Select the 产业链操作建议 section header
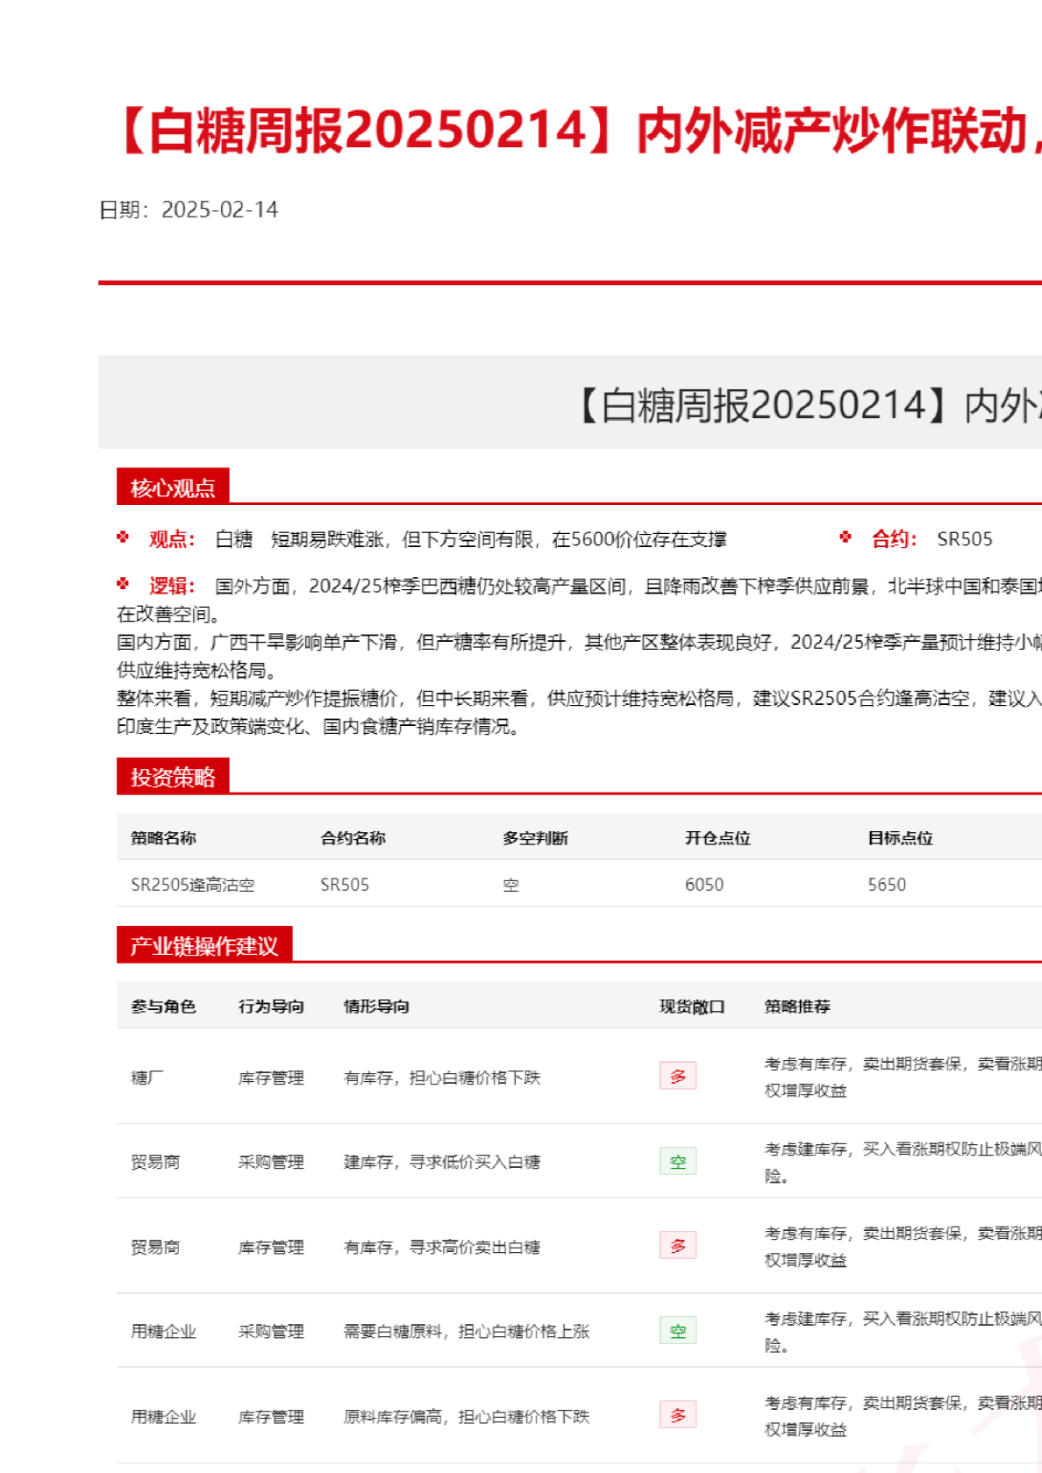The height and width of the screenshot is (1473, 1042). click(203, 945)
